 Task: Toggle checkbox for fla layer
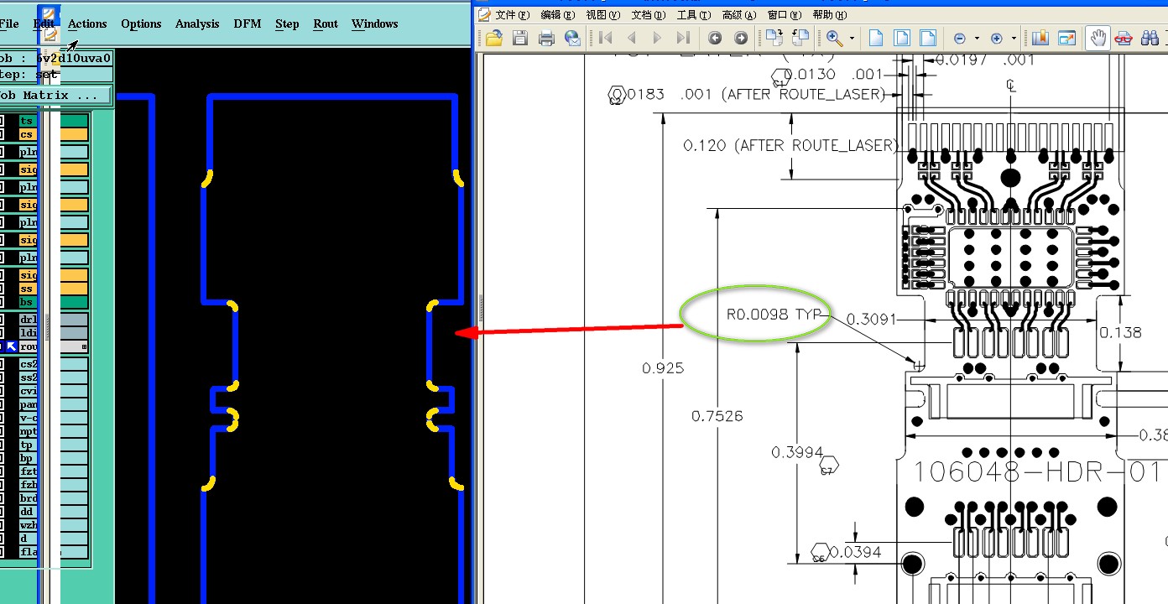2,552
